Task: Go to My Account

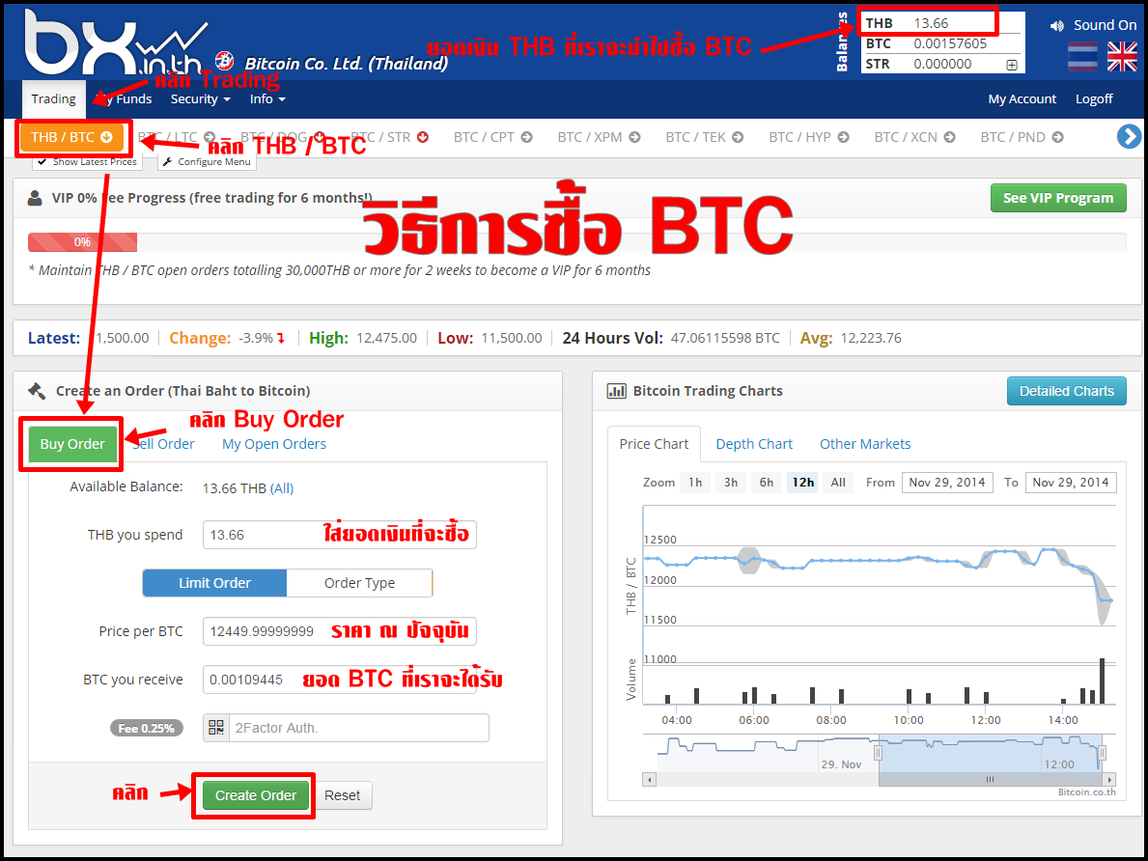Action: pyautogui.click(x=1022, y=98)
